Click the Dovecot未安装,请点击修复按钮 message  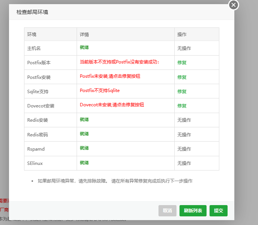click(112, 105)
